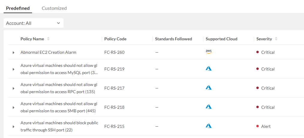Switch to the Customized tab
The image size is (304, 138).
pos(54,8)
